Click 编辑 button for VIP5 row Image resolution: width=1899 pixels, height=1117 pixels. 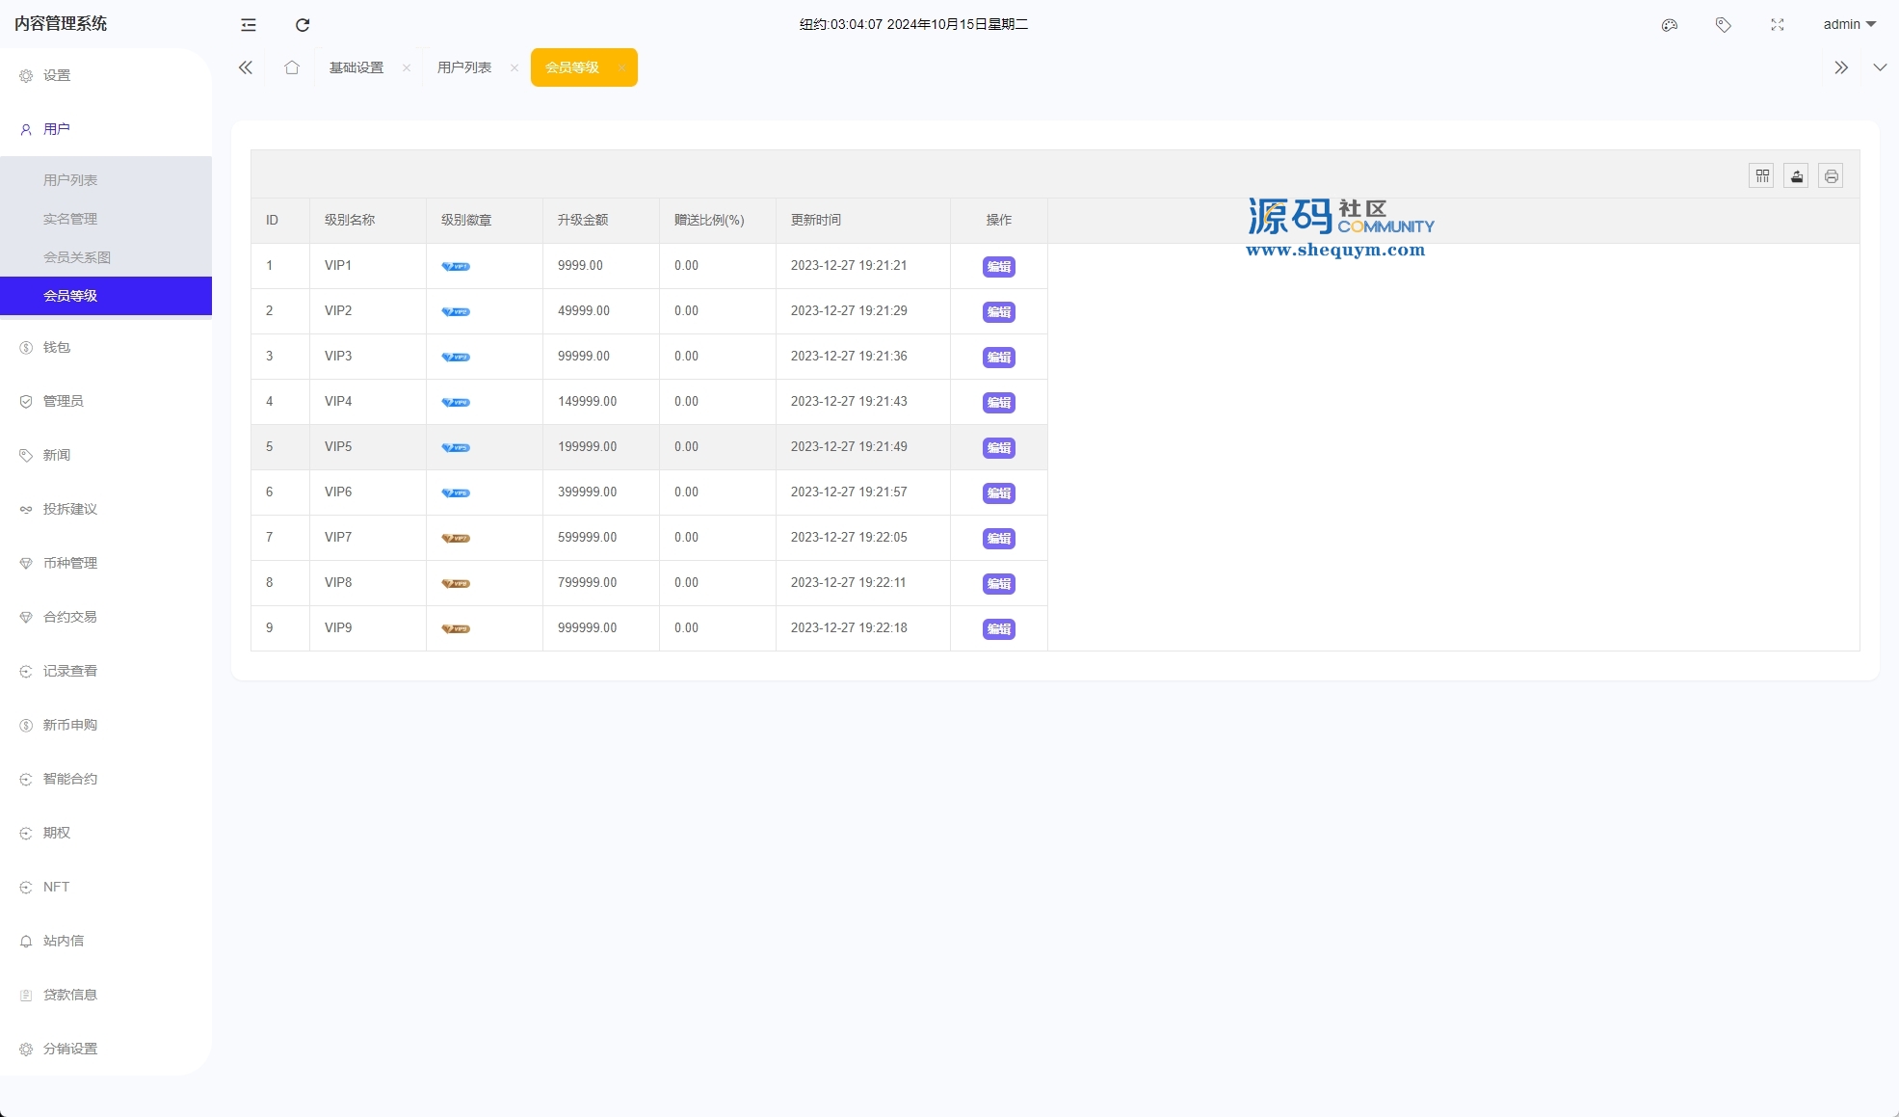998,448
